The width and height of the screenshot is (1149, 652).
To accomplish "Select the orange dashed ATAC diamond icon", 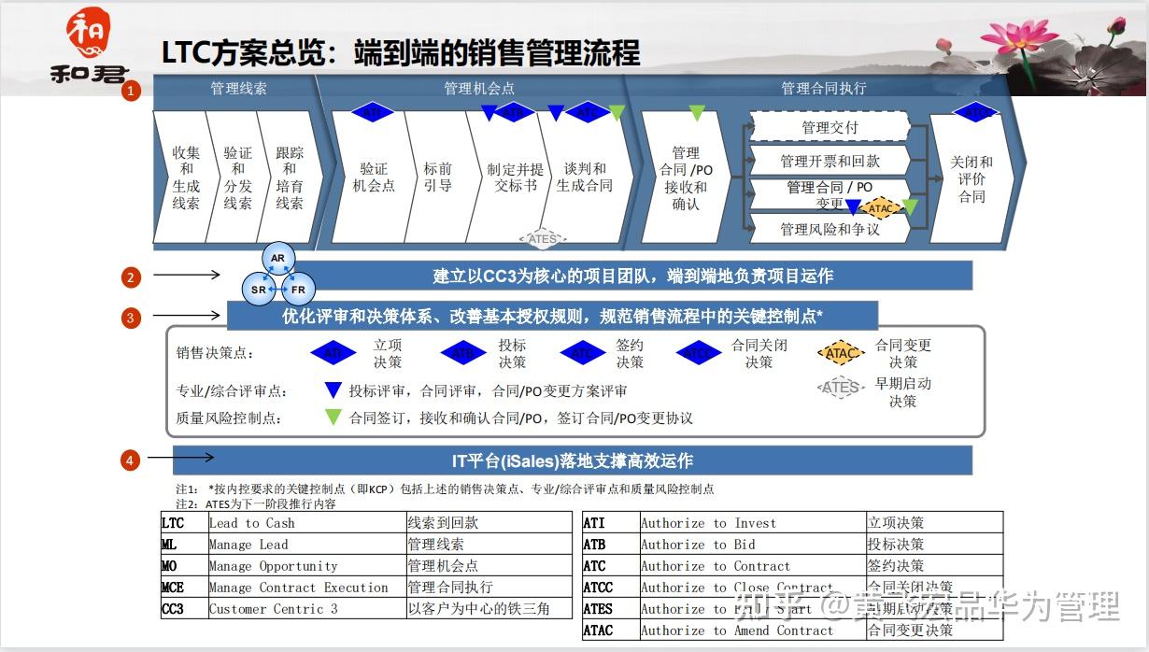I will [x=840, y=353].
